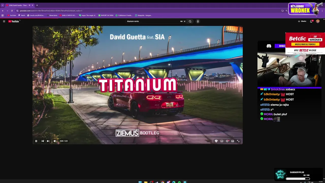Clear the YouTube search query
The image size is (325, 183).
click(x=185, y=21)
